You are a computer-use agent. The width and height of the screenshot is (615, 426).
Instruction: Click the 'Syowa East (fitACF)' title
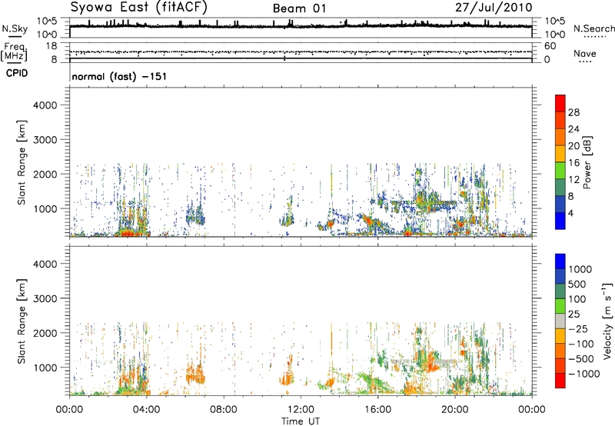click(139, 7)
